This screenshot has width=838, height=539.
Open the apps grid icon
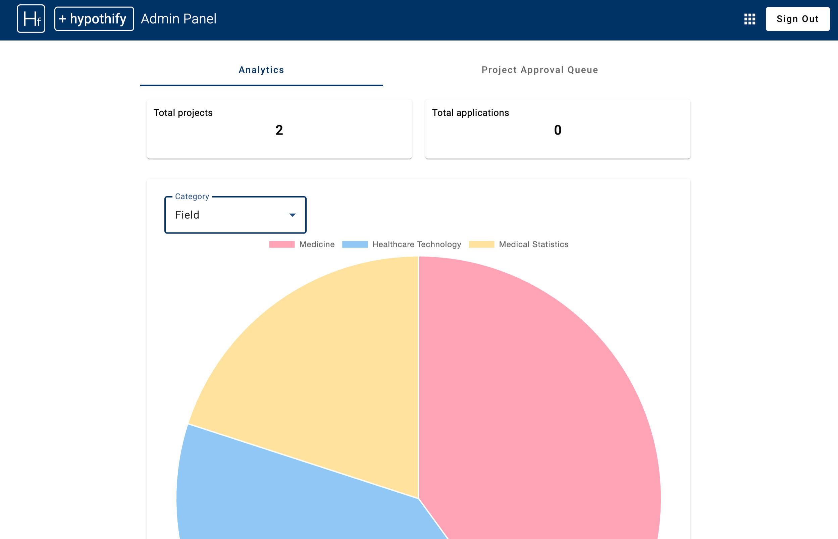pos(749,19)
